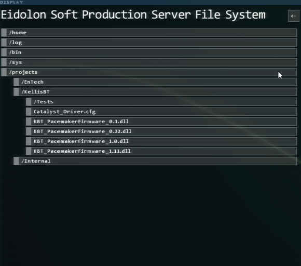Expand the /bin directory
301x266 pixels.
(149, 52)
